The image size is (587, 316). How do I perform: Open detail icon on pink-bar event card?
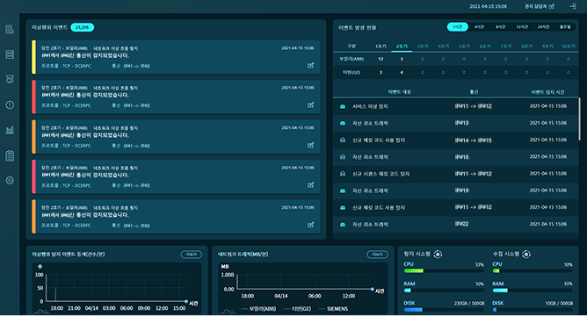[311, 184]
